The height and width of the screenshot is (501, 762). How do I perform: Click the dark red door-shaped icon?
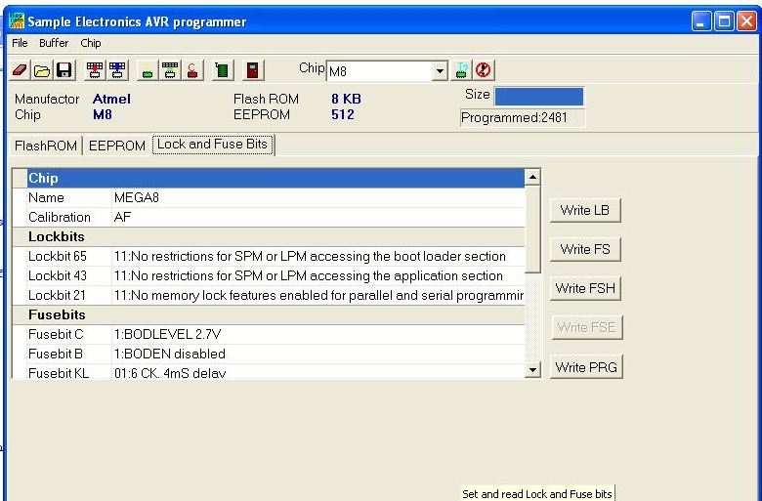[252, 70]
